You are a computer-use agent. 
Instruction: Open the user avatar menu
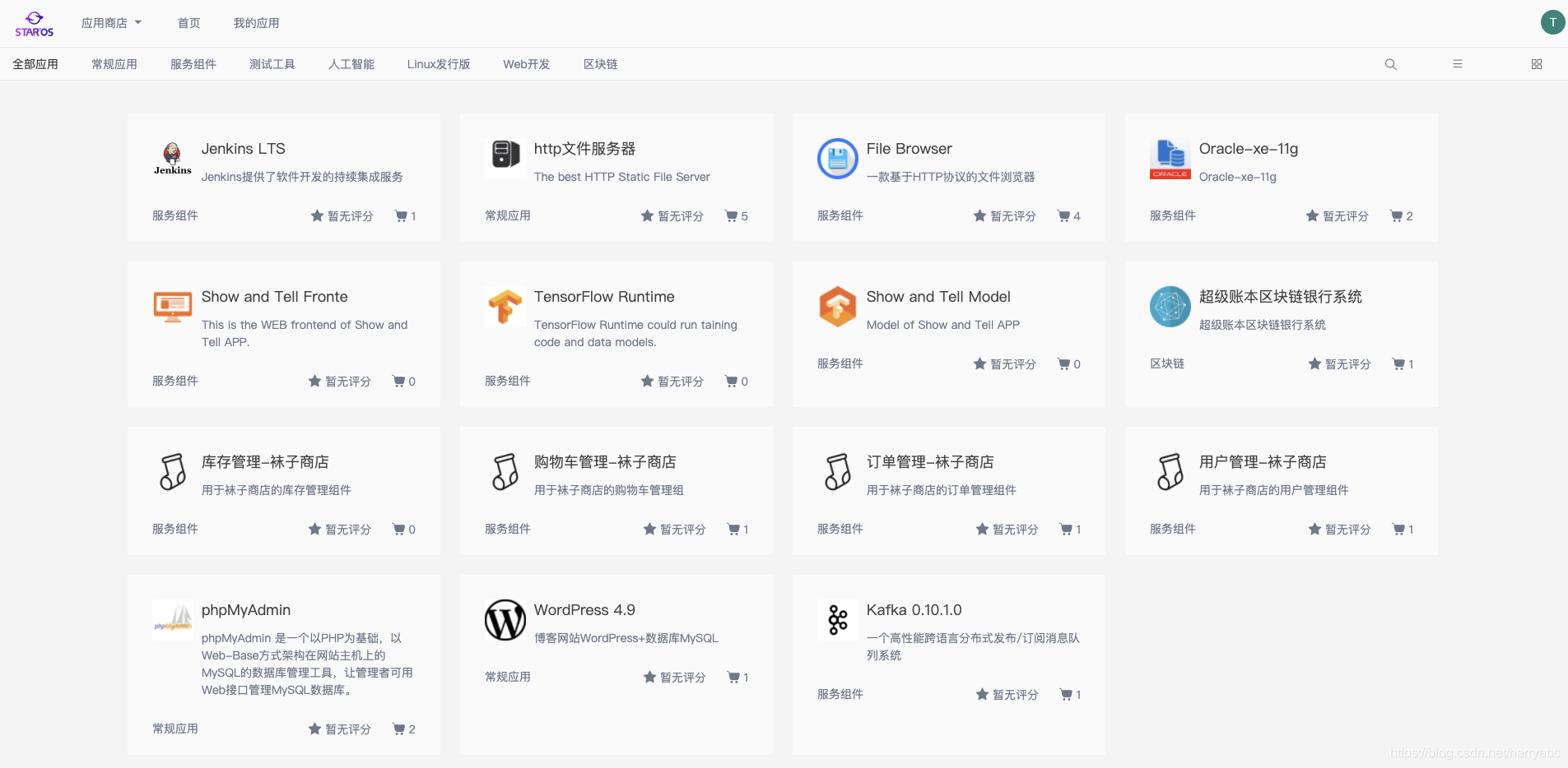click(1552, 22)
